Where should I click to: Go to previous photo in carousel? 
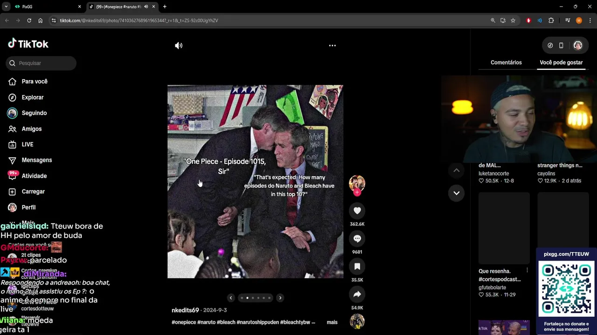(231, 298)
